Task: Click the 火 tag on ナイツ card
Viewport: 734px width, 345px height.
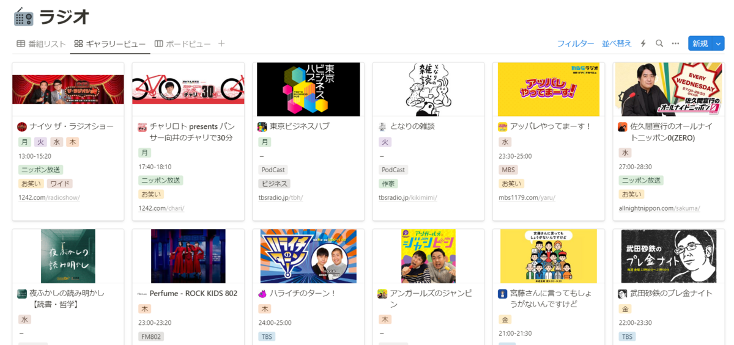Action: 40,142
